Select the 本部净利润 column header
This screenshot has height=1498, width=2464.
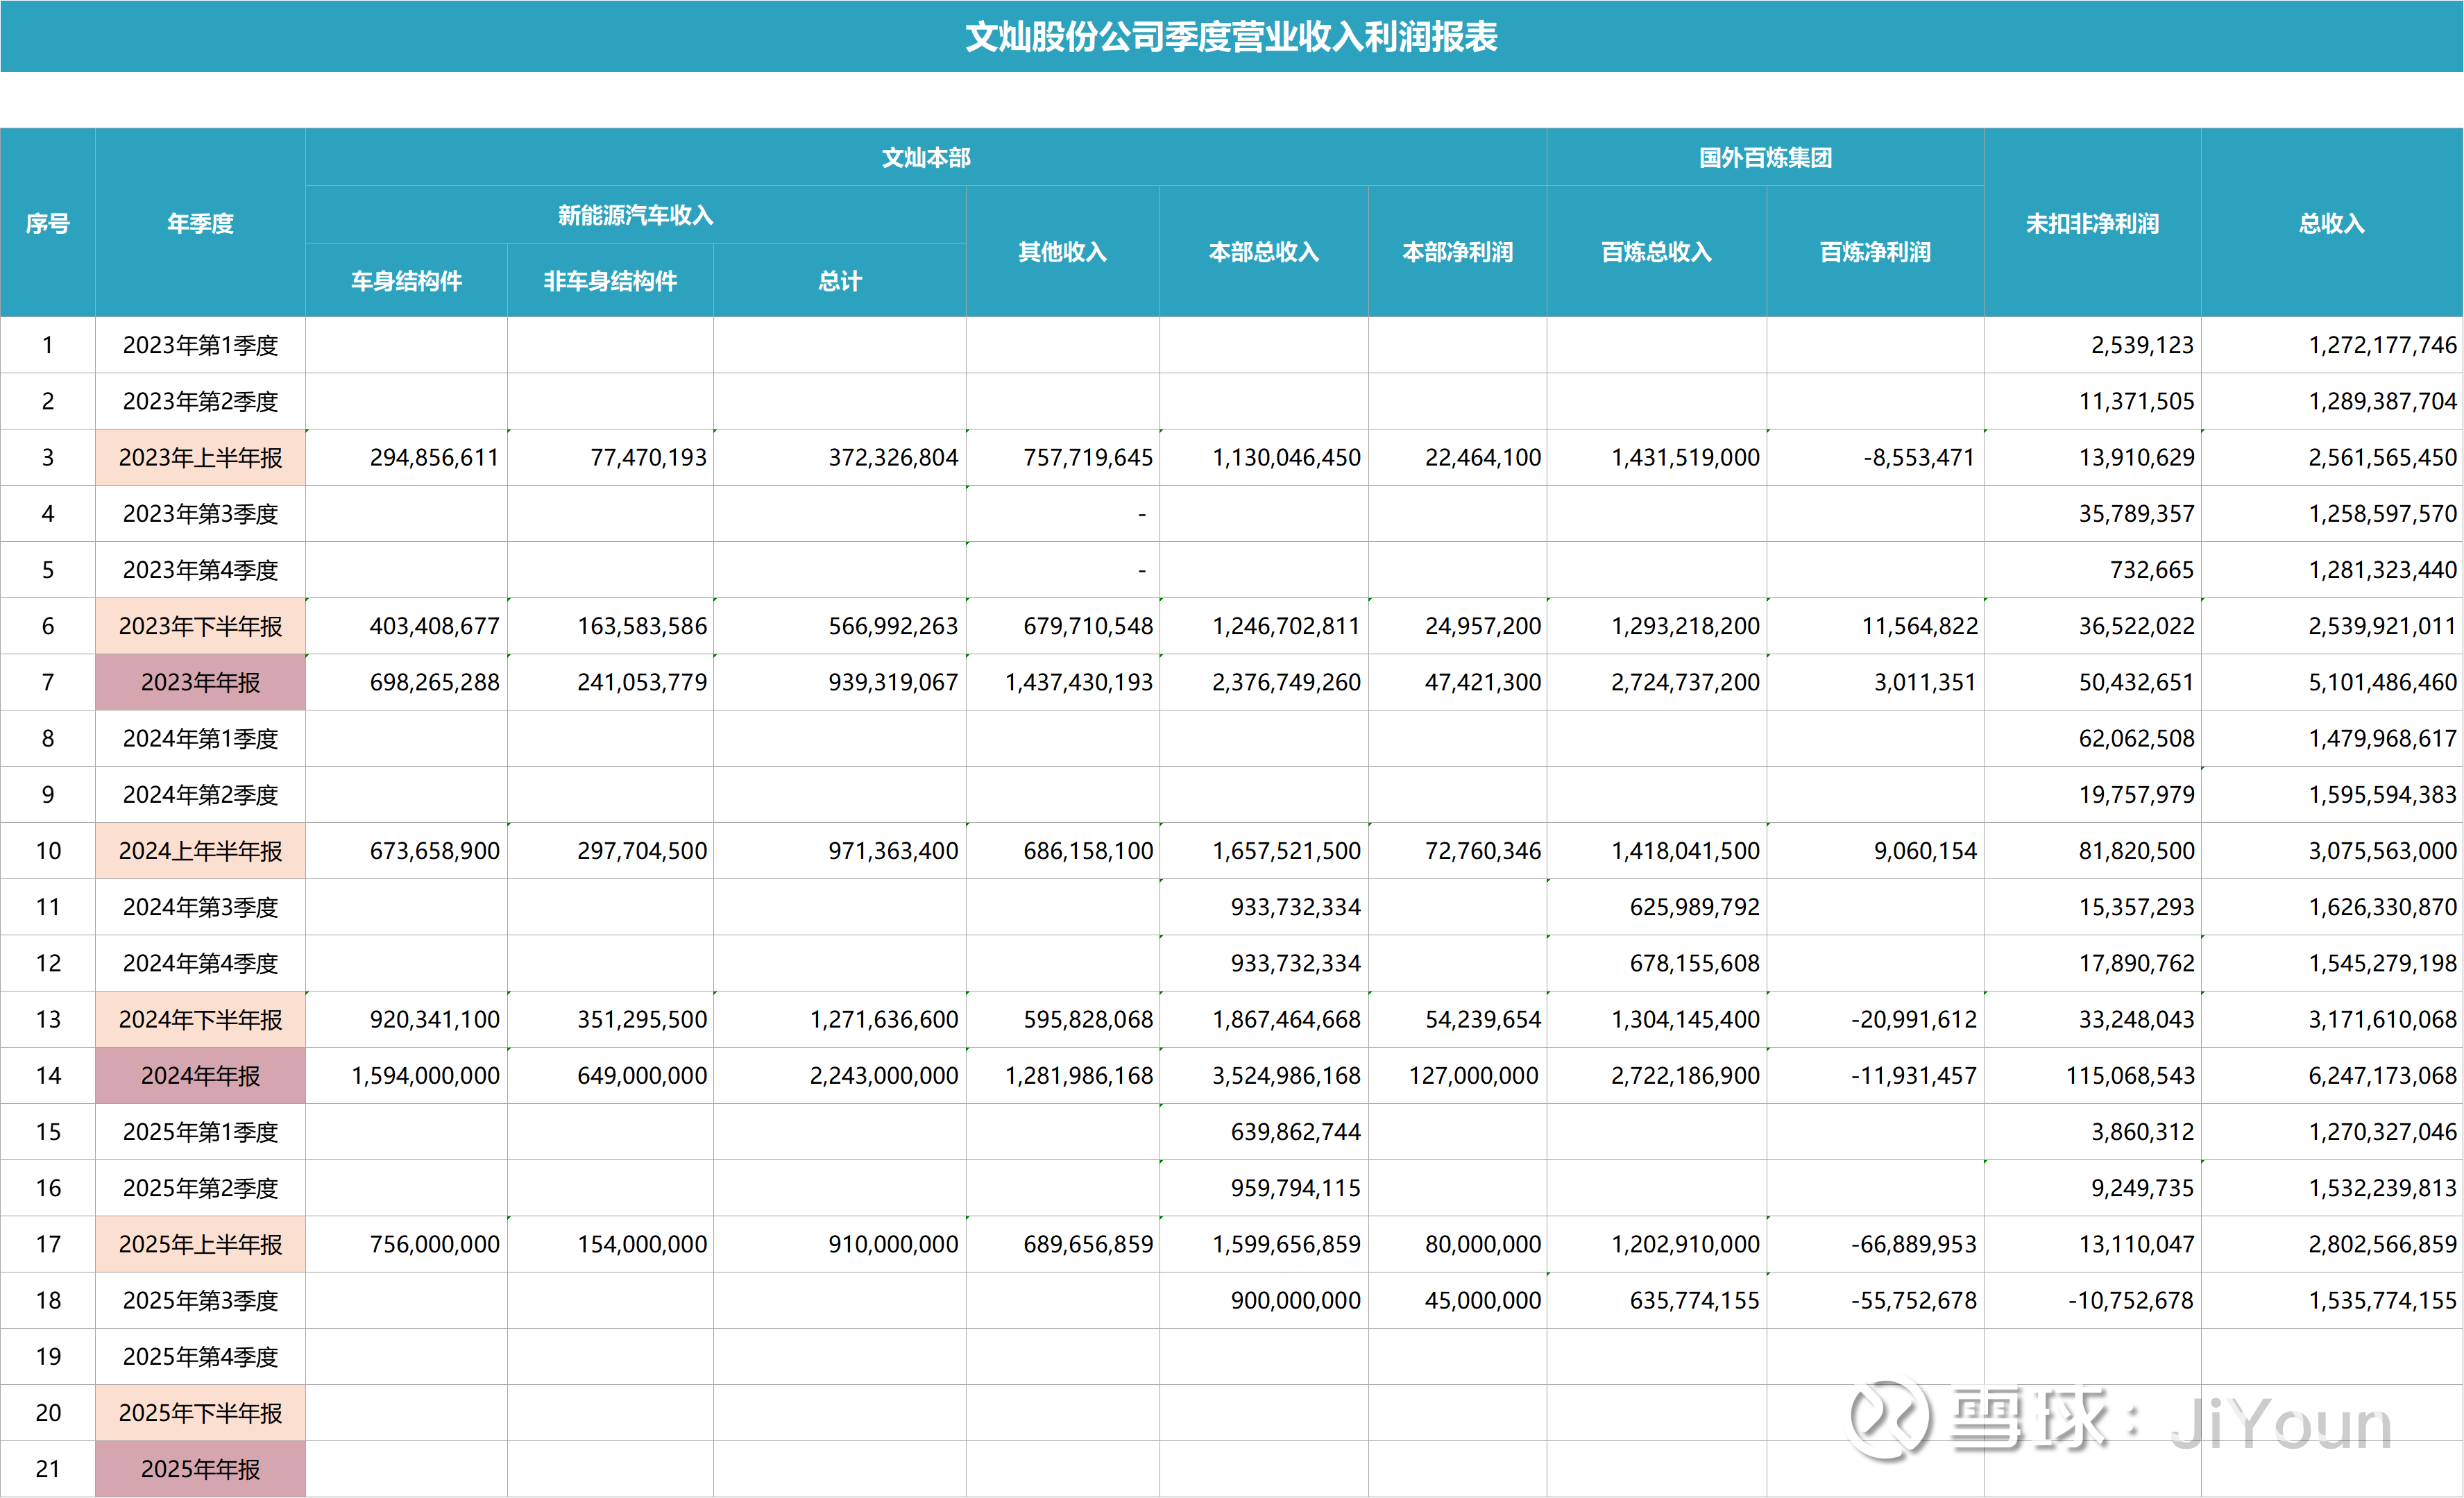tap(1457, 252)
